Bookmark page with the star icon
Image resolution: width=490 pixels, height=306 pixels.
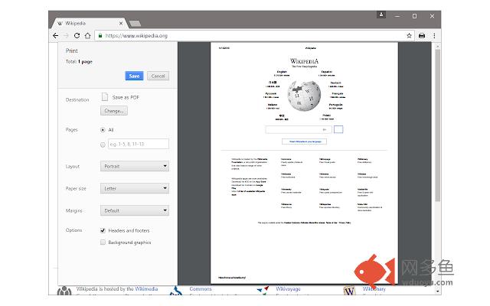pyautogui.click(x=409, y=36)
